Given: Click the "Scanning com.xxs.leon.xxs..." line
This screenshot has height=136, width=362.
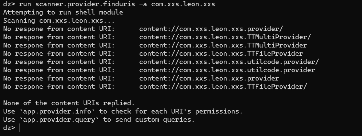Looking at the screenshot, I should [59, 20].
